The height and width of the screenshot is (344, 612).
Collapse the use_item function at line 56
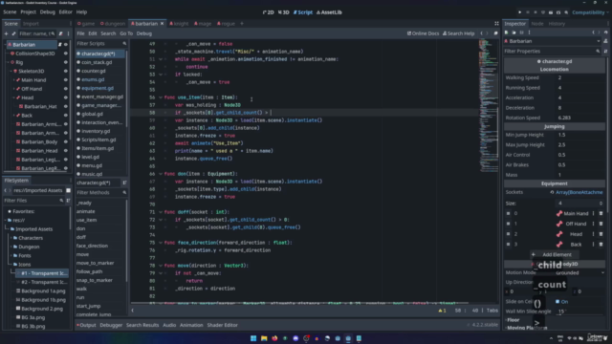click(x=161, y=97)
